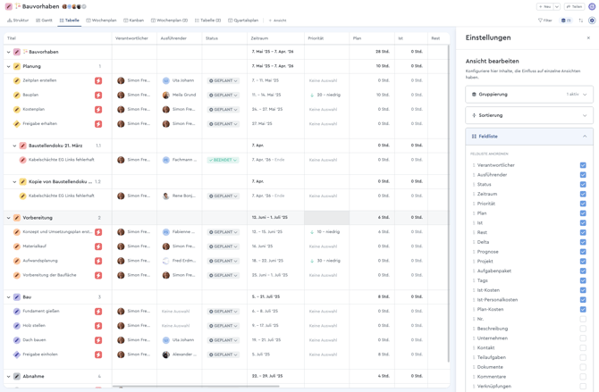Screen dimensions: 599x392
Task: Uncheck the Priorität field checkbox
Action: point(583,204)
